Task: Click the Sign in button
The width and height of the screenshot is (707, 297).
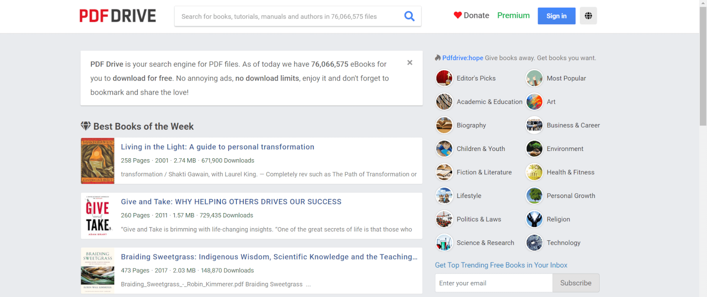Action: (x=556, y=16)
